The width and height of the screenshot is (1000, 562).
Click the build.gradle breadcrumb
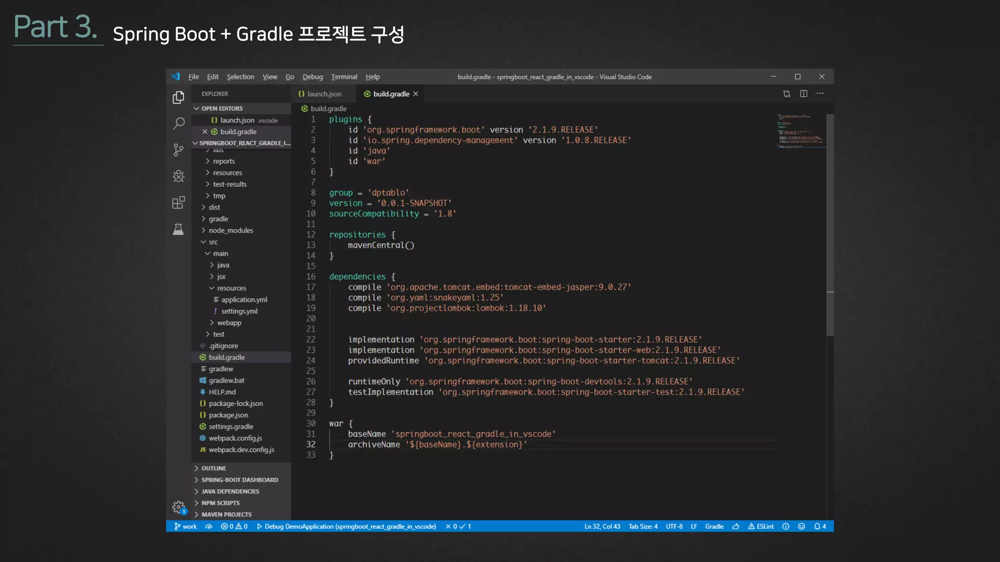coord(324,109)
